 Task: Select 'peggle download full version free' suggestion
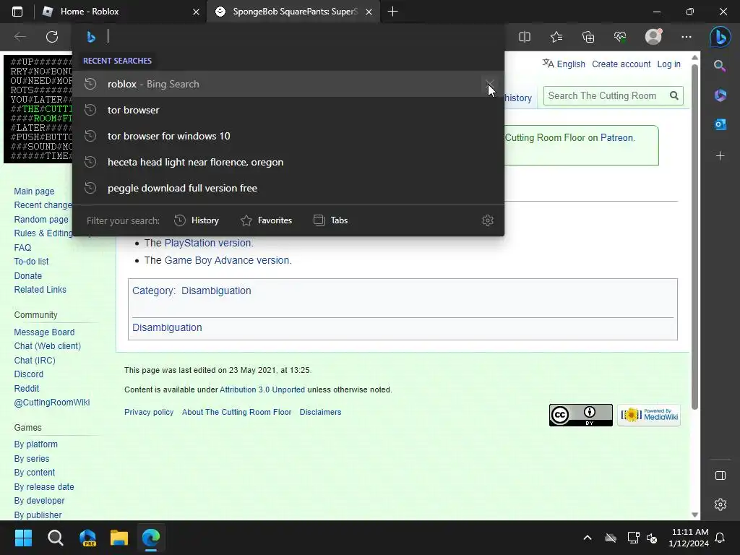pyautogui.click(x=288, y=188)
